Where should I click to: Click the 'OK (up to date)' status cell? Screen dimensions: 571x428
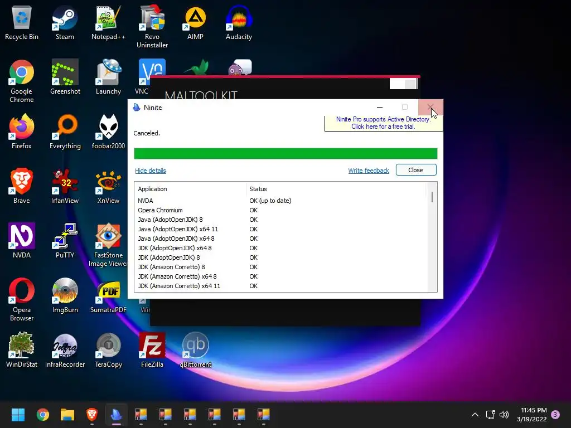pyautogui.click(x=270, y=201)
